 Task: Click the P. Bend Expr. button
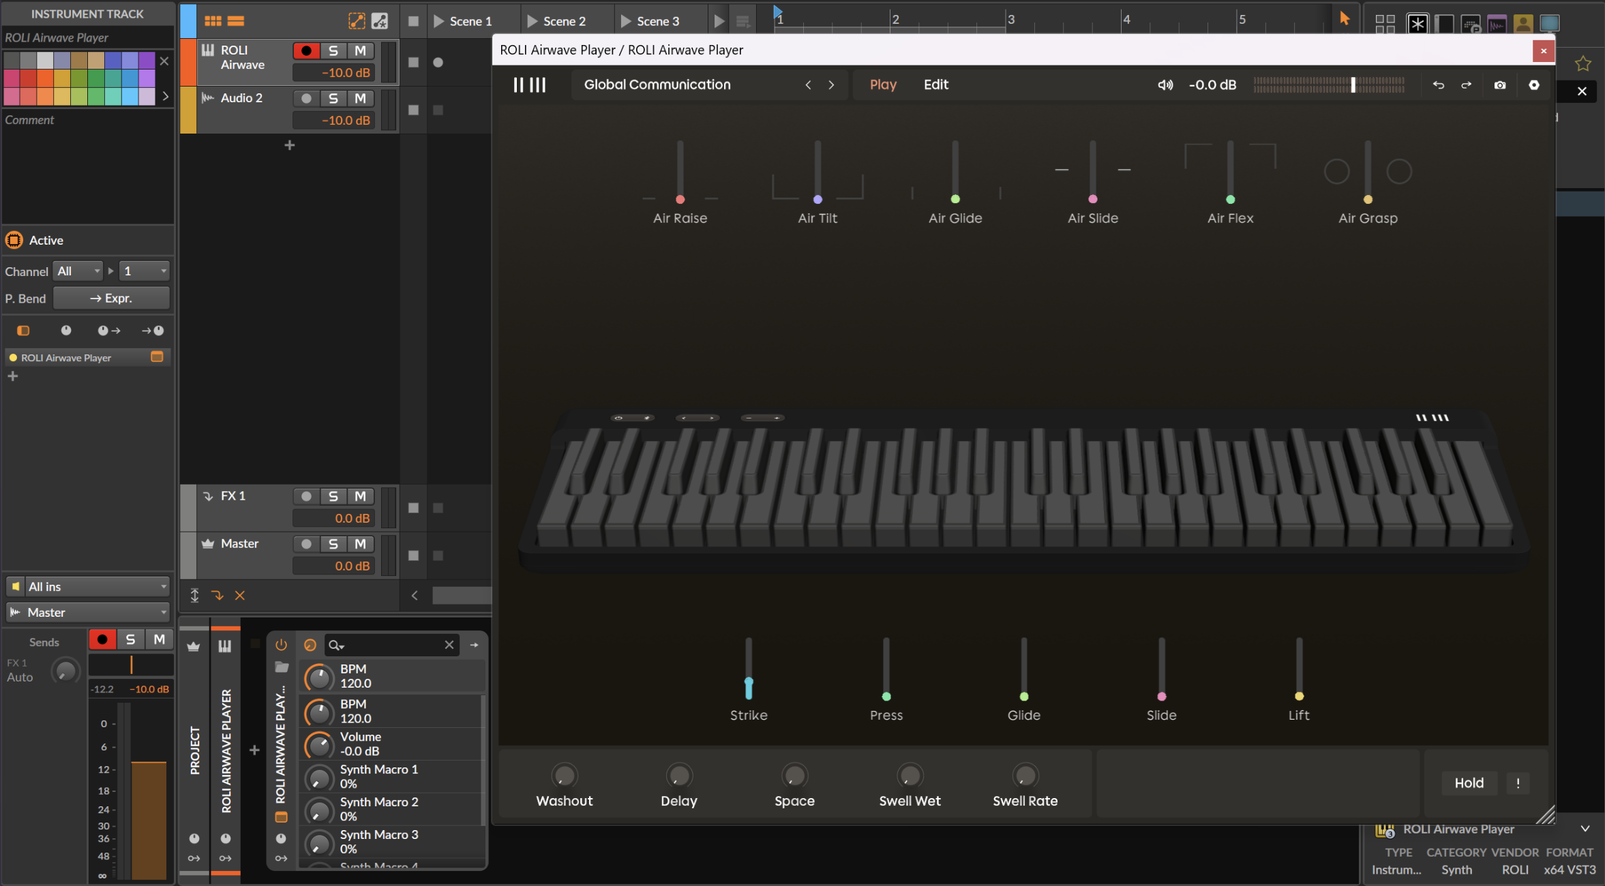(111, 299)
